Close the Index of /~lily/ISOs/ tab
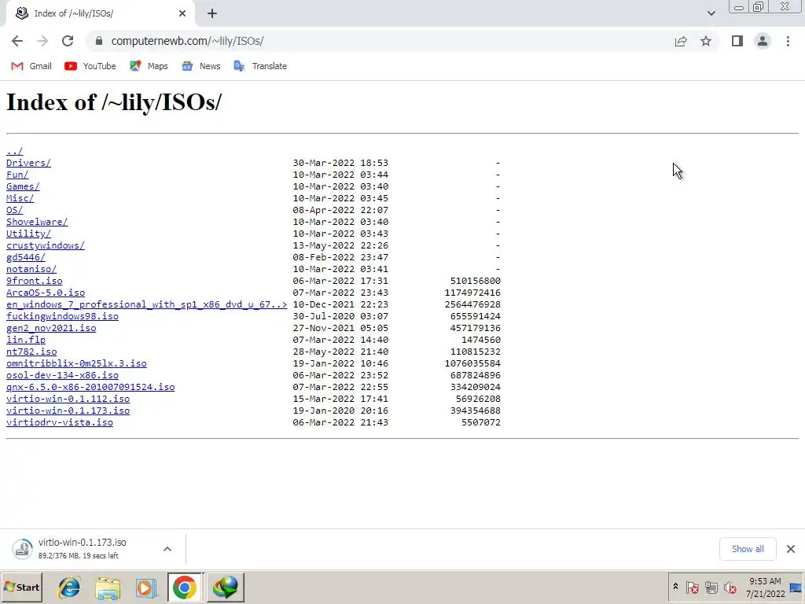Viewport: 805px width, 604px height. point(182,13)
